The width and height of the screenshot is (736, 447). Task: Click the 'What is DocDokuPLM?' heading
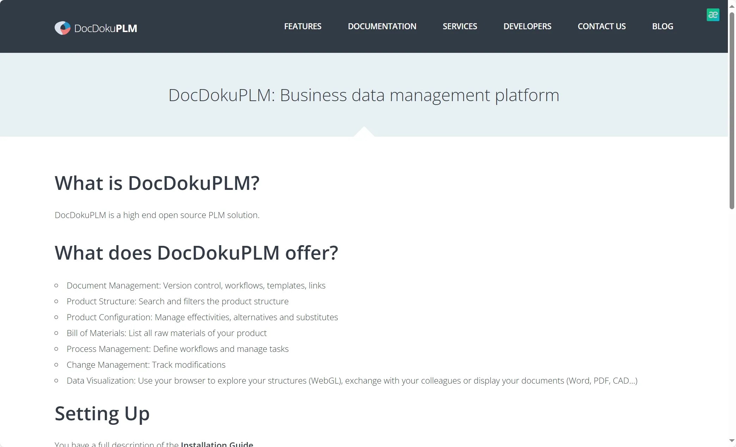coord(157,183)
